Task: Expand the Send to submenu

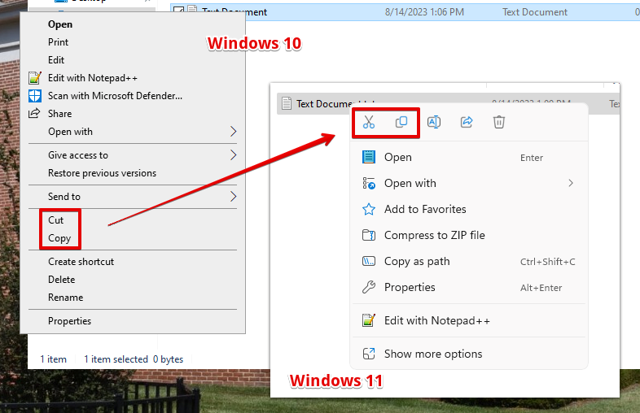Action: click(234, 197)
